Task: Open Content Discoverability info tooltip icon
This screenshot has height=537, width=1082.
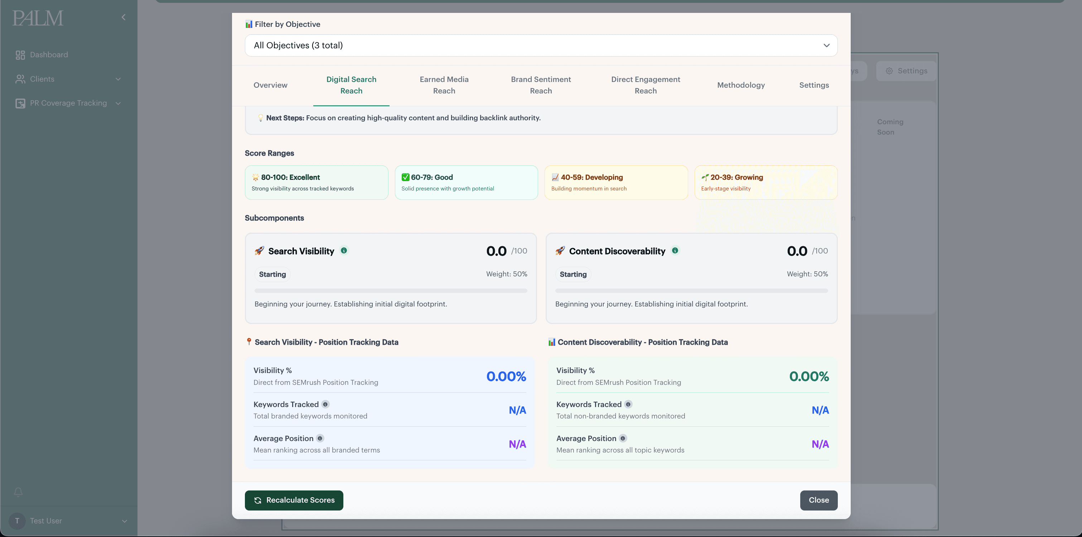Action: (675, 251)
